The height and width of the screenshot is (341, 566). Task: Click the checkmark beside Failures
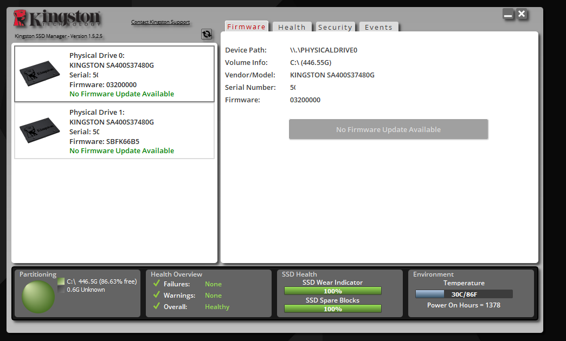[x=157, y=284]
